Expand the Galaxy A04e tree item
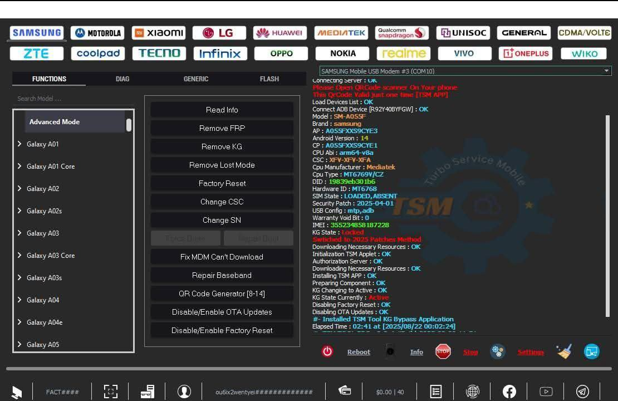618x401 pixels. 19,322
